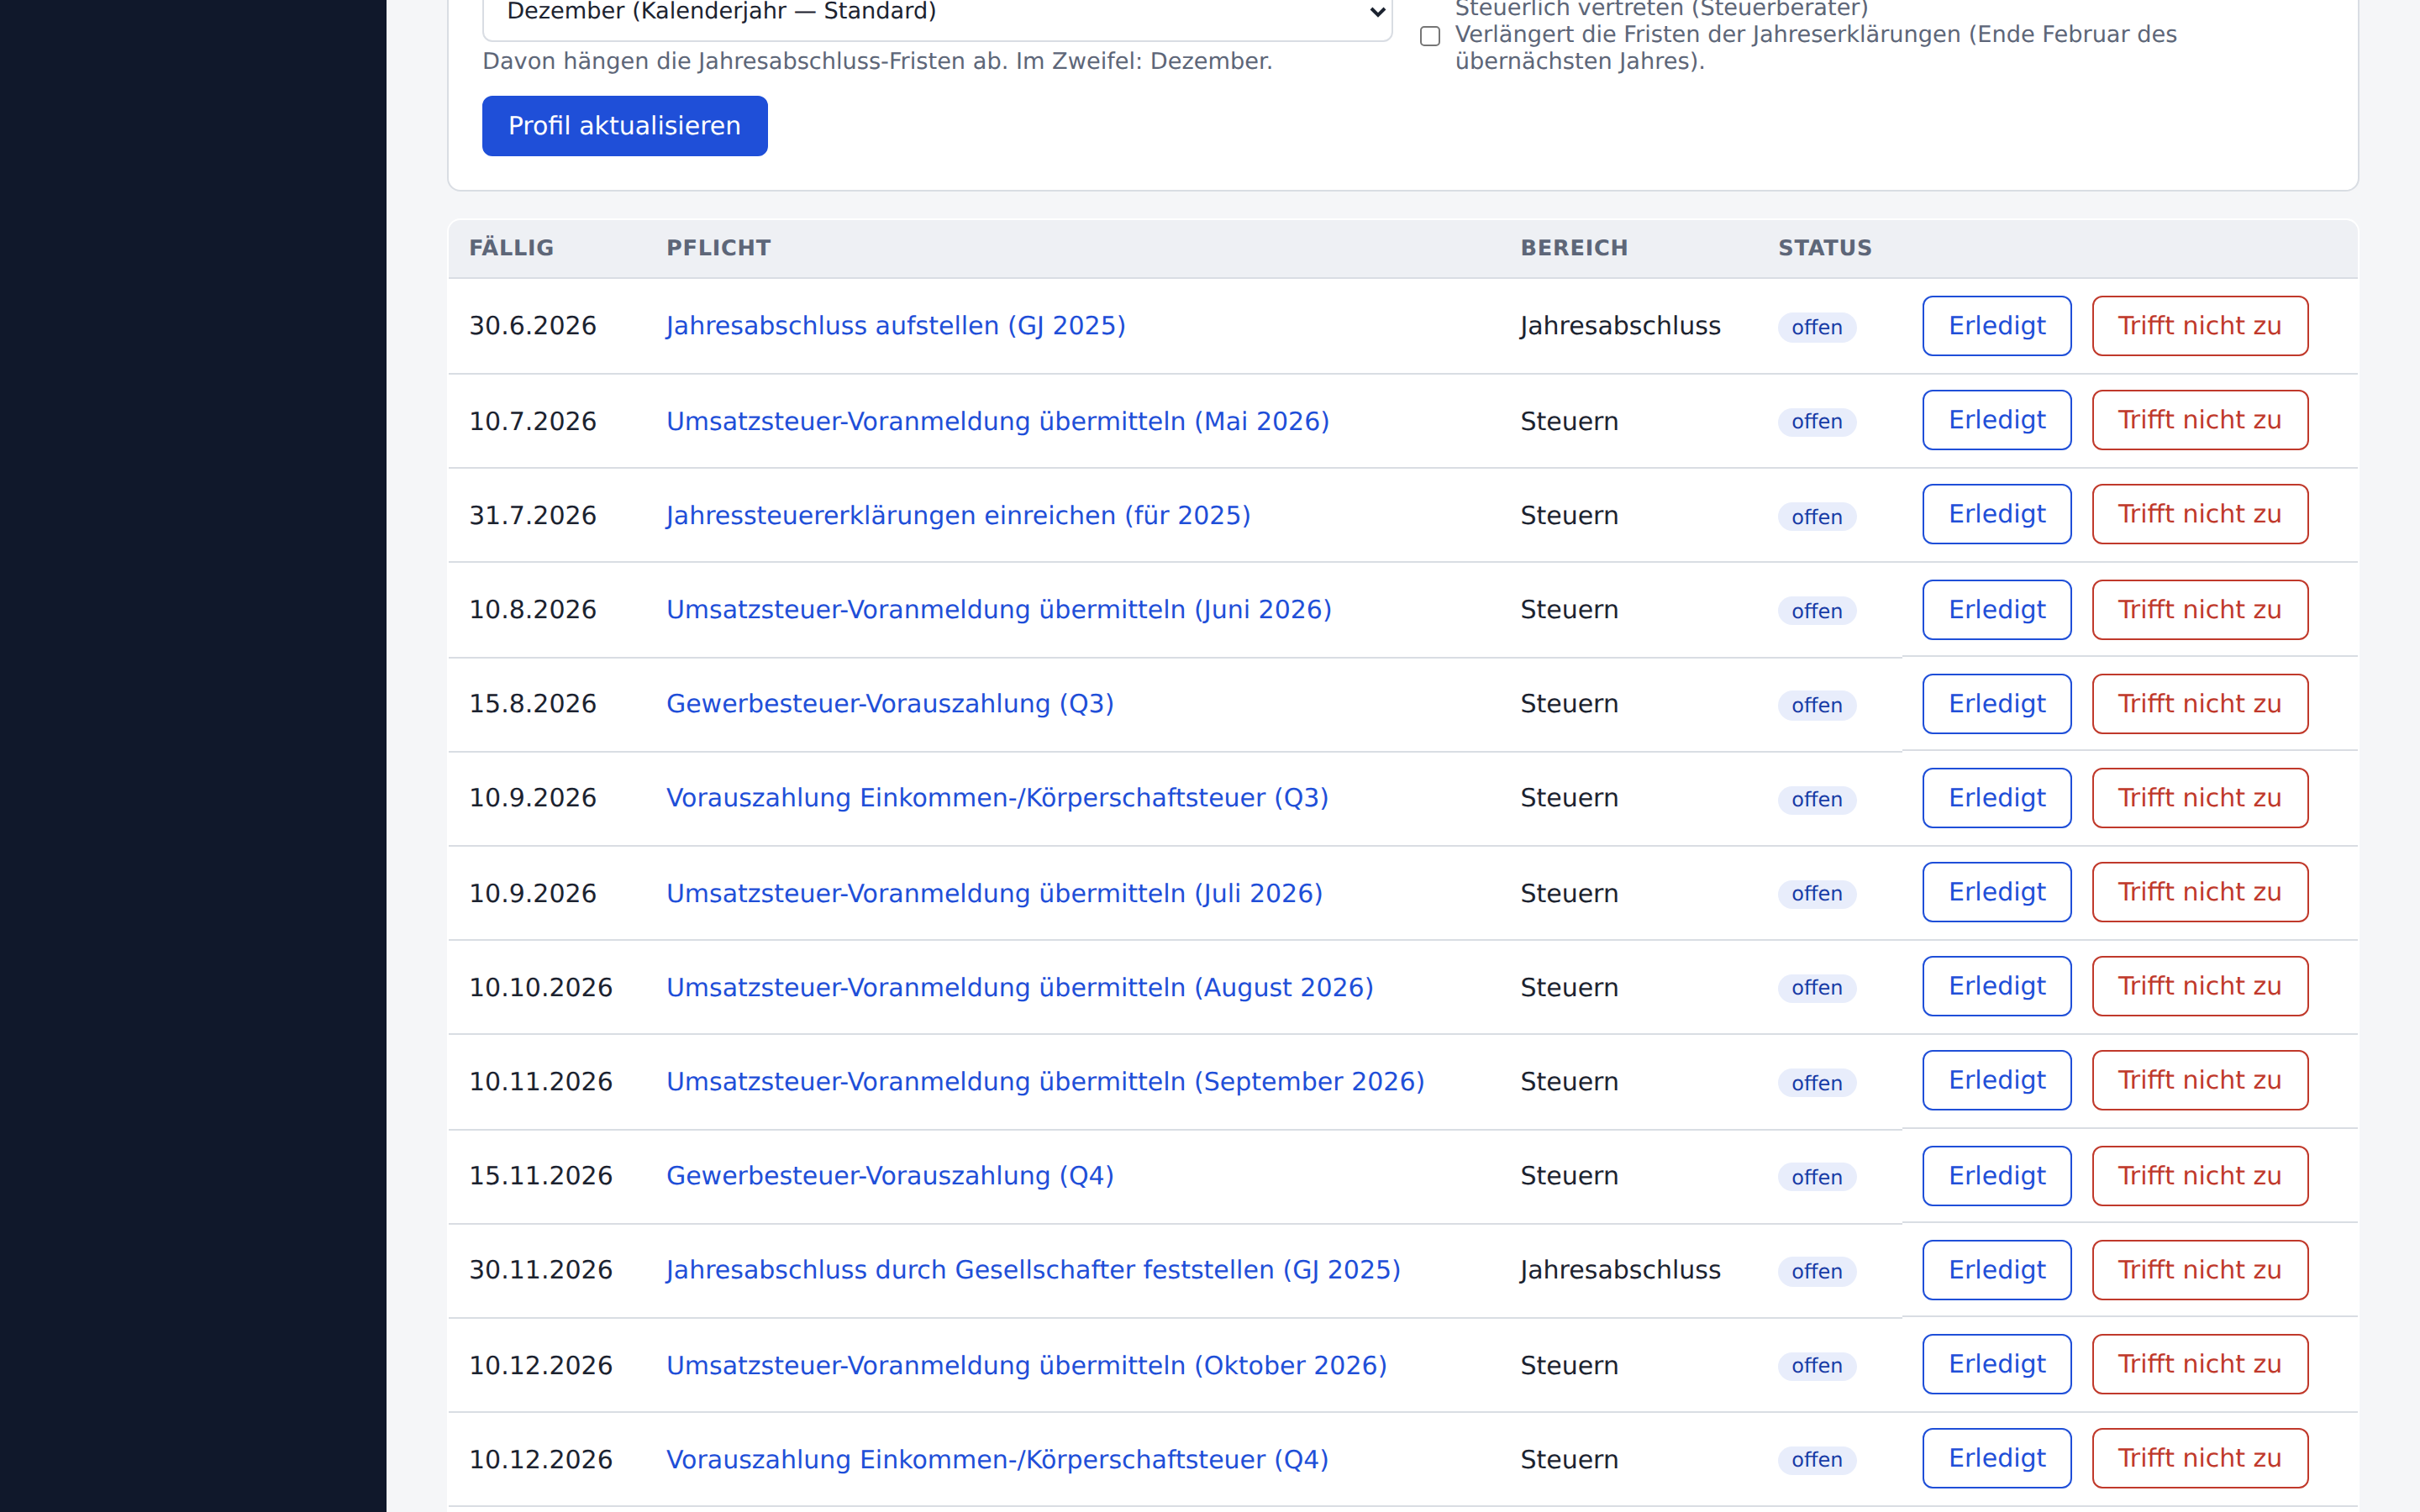Open Umsatzsteuer-Voranmeldung übermitteln (Oktober 2026) link
This screenshot has height=1512, width=2420.
coord(1026,1365)
